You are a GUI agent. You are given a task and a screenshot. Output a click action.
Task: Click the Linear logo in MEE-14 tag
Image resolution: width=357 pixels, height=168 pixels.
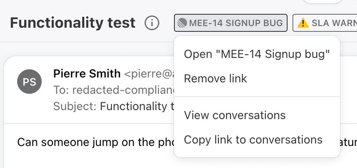pos(182,23)
